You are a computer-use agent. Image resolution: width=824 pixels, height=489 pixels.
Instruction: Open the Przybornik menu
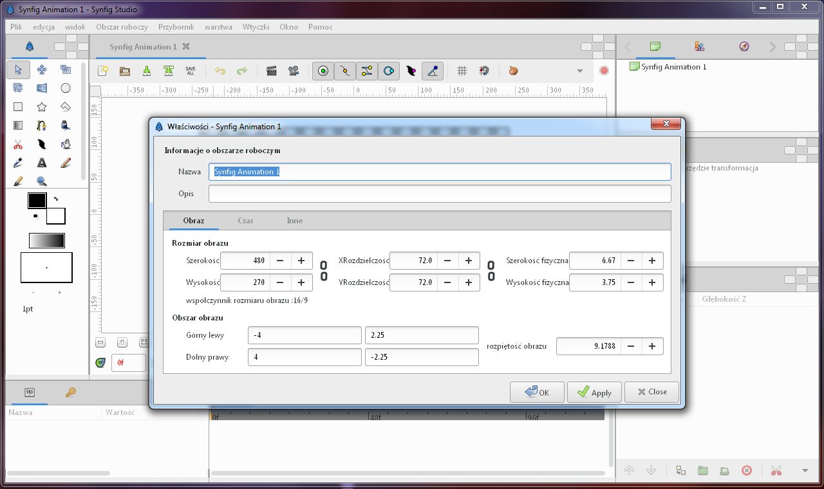[176, 27]
